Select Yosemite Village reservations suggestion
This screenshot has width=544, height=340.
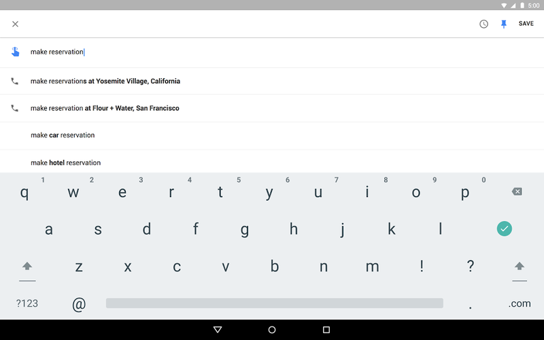(x=272, y=81)
